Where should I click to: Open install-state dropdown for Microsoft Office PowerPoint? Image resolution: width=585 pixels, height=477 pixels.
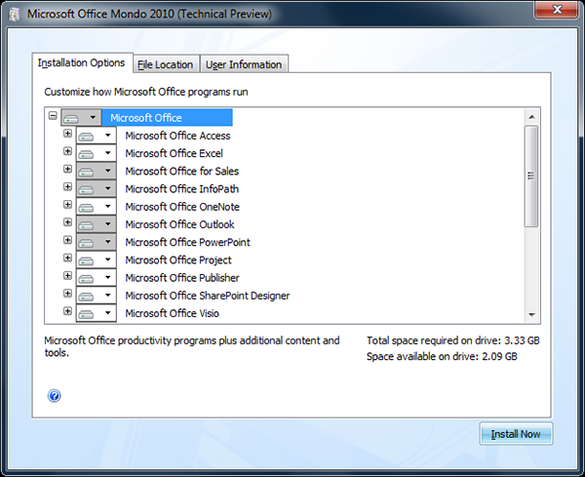(x=97, y=242)
